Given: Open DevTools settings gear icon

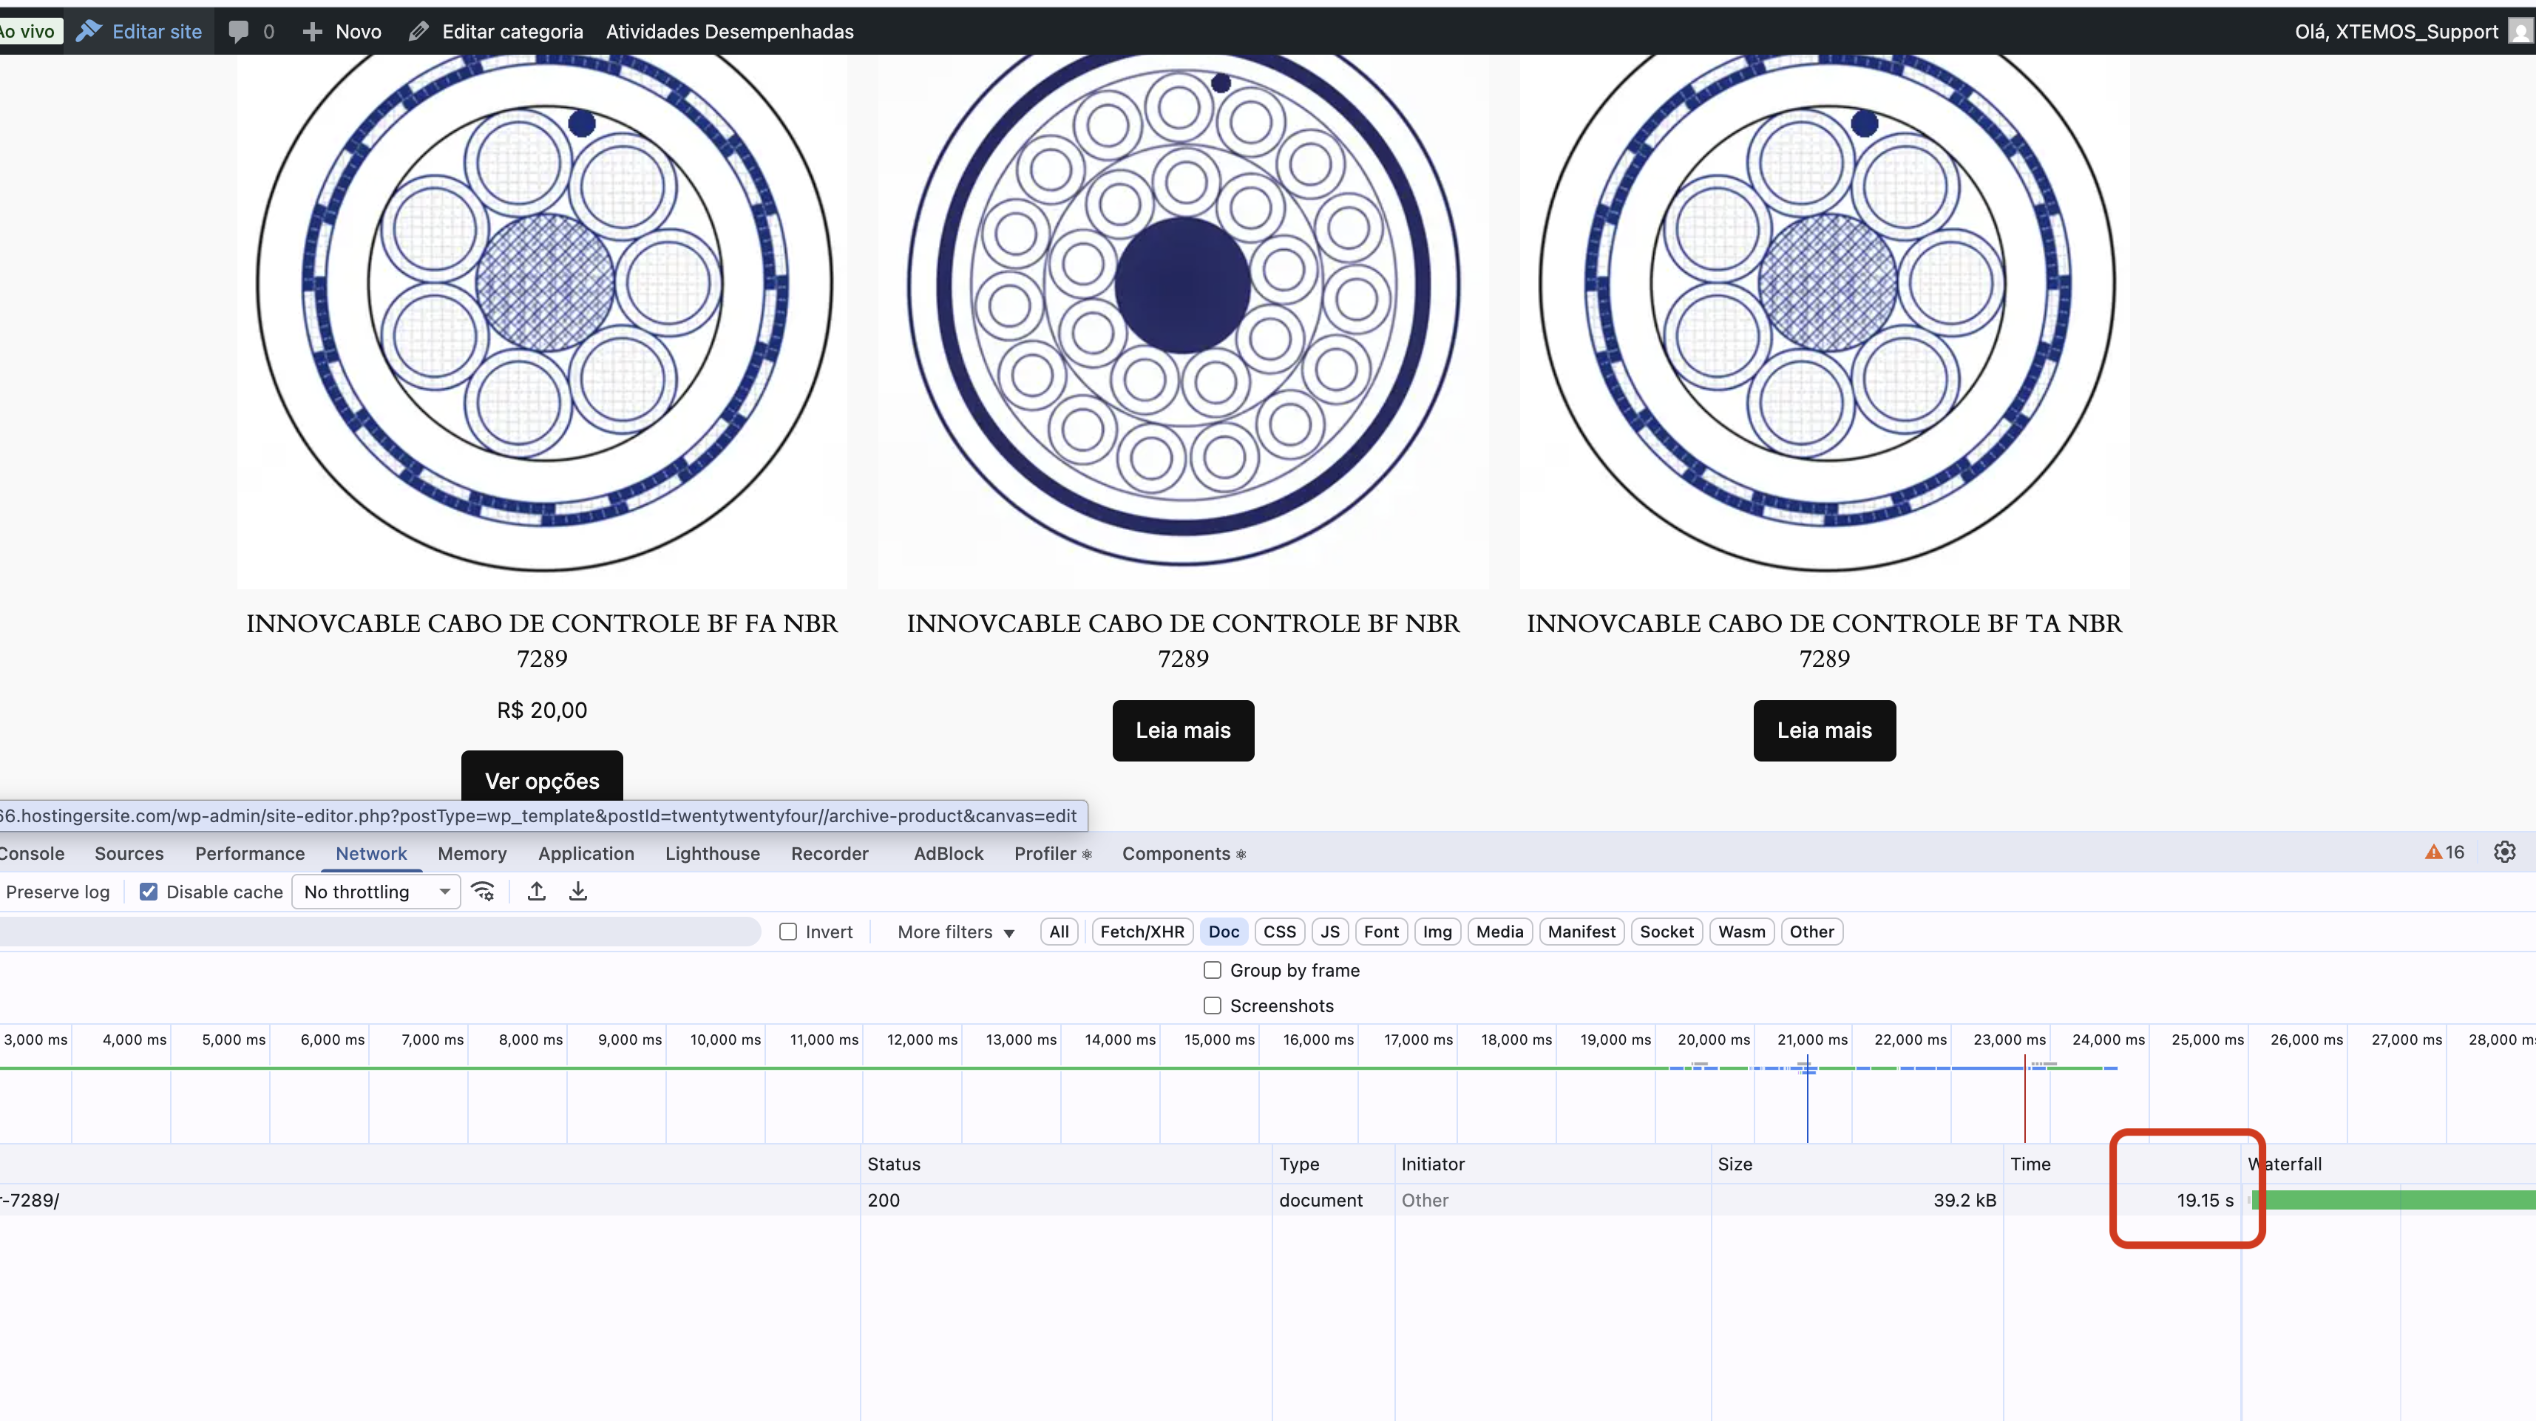Looking at the screenshot, I should coord(2504,852).
